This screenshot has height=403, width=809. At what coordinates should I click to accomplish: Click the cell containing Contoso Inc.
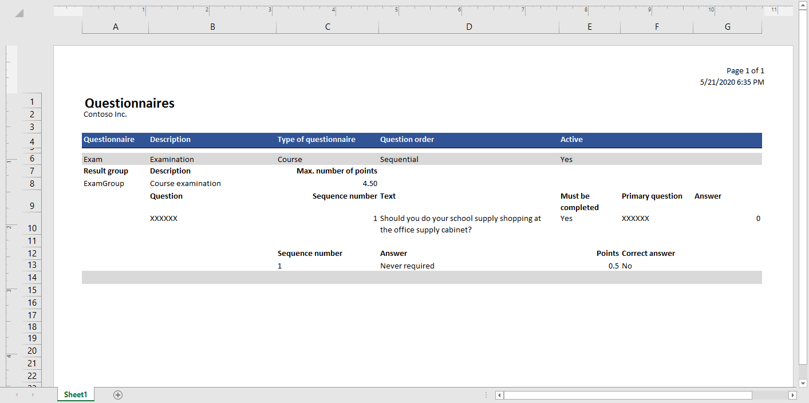click(105, 114)
